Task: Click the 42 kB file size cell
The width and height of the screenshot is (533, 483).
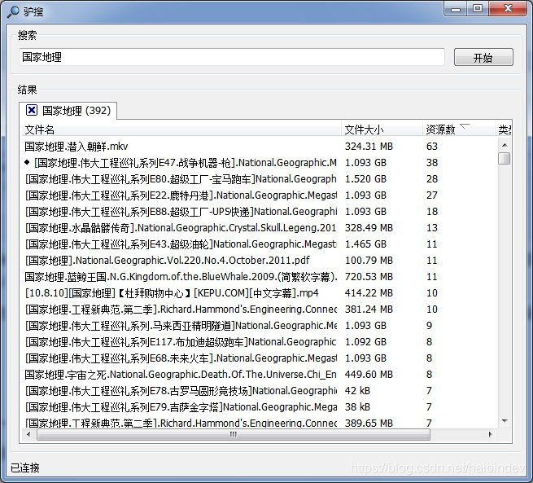Action: tap(357, 391)
